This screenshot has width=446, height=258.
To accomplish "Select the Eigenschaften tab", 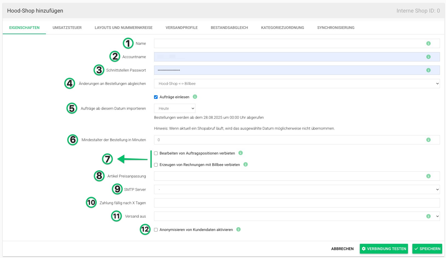I will coord(24,28).
